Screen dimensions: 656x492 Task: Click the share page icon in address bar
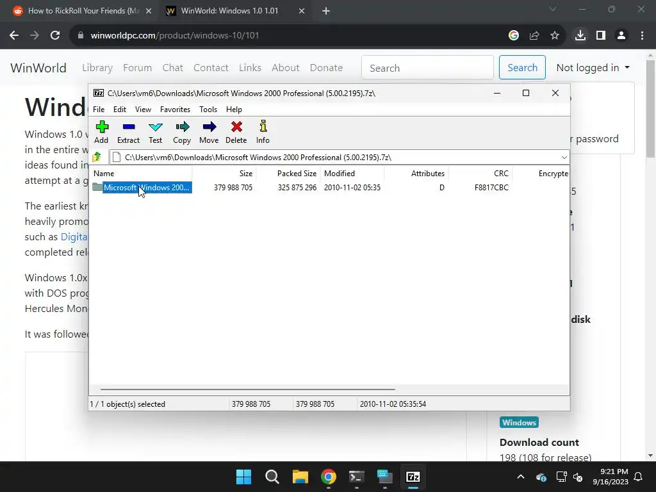[534, 36]
